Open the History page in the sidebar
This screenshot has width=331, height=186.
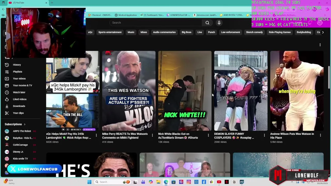tap(17, 65)
